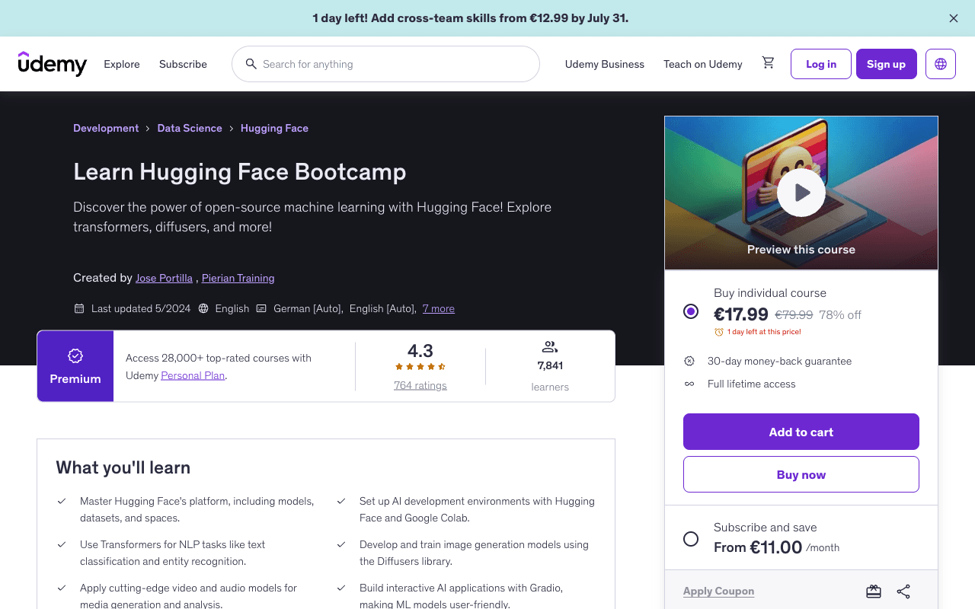Click the course title Learn Hugging Face Bootcamp

coord(239,171)
